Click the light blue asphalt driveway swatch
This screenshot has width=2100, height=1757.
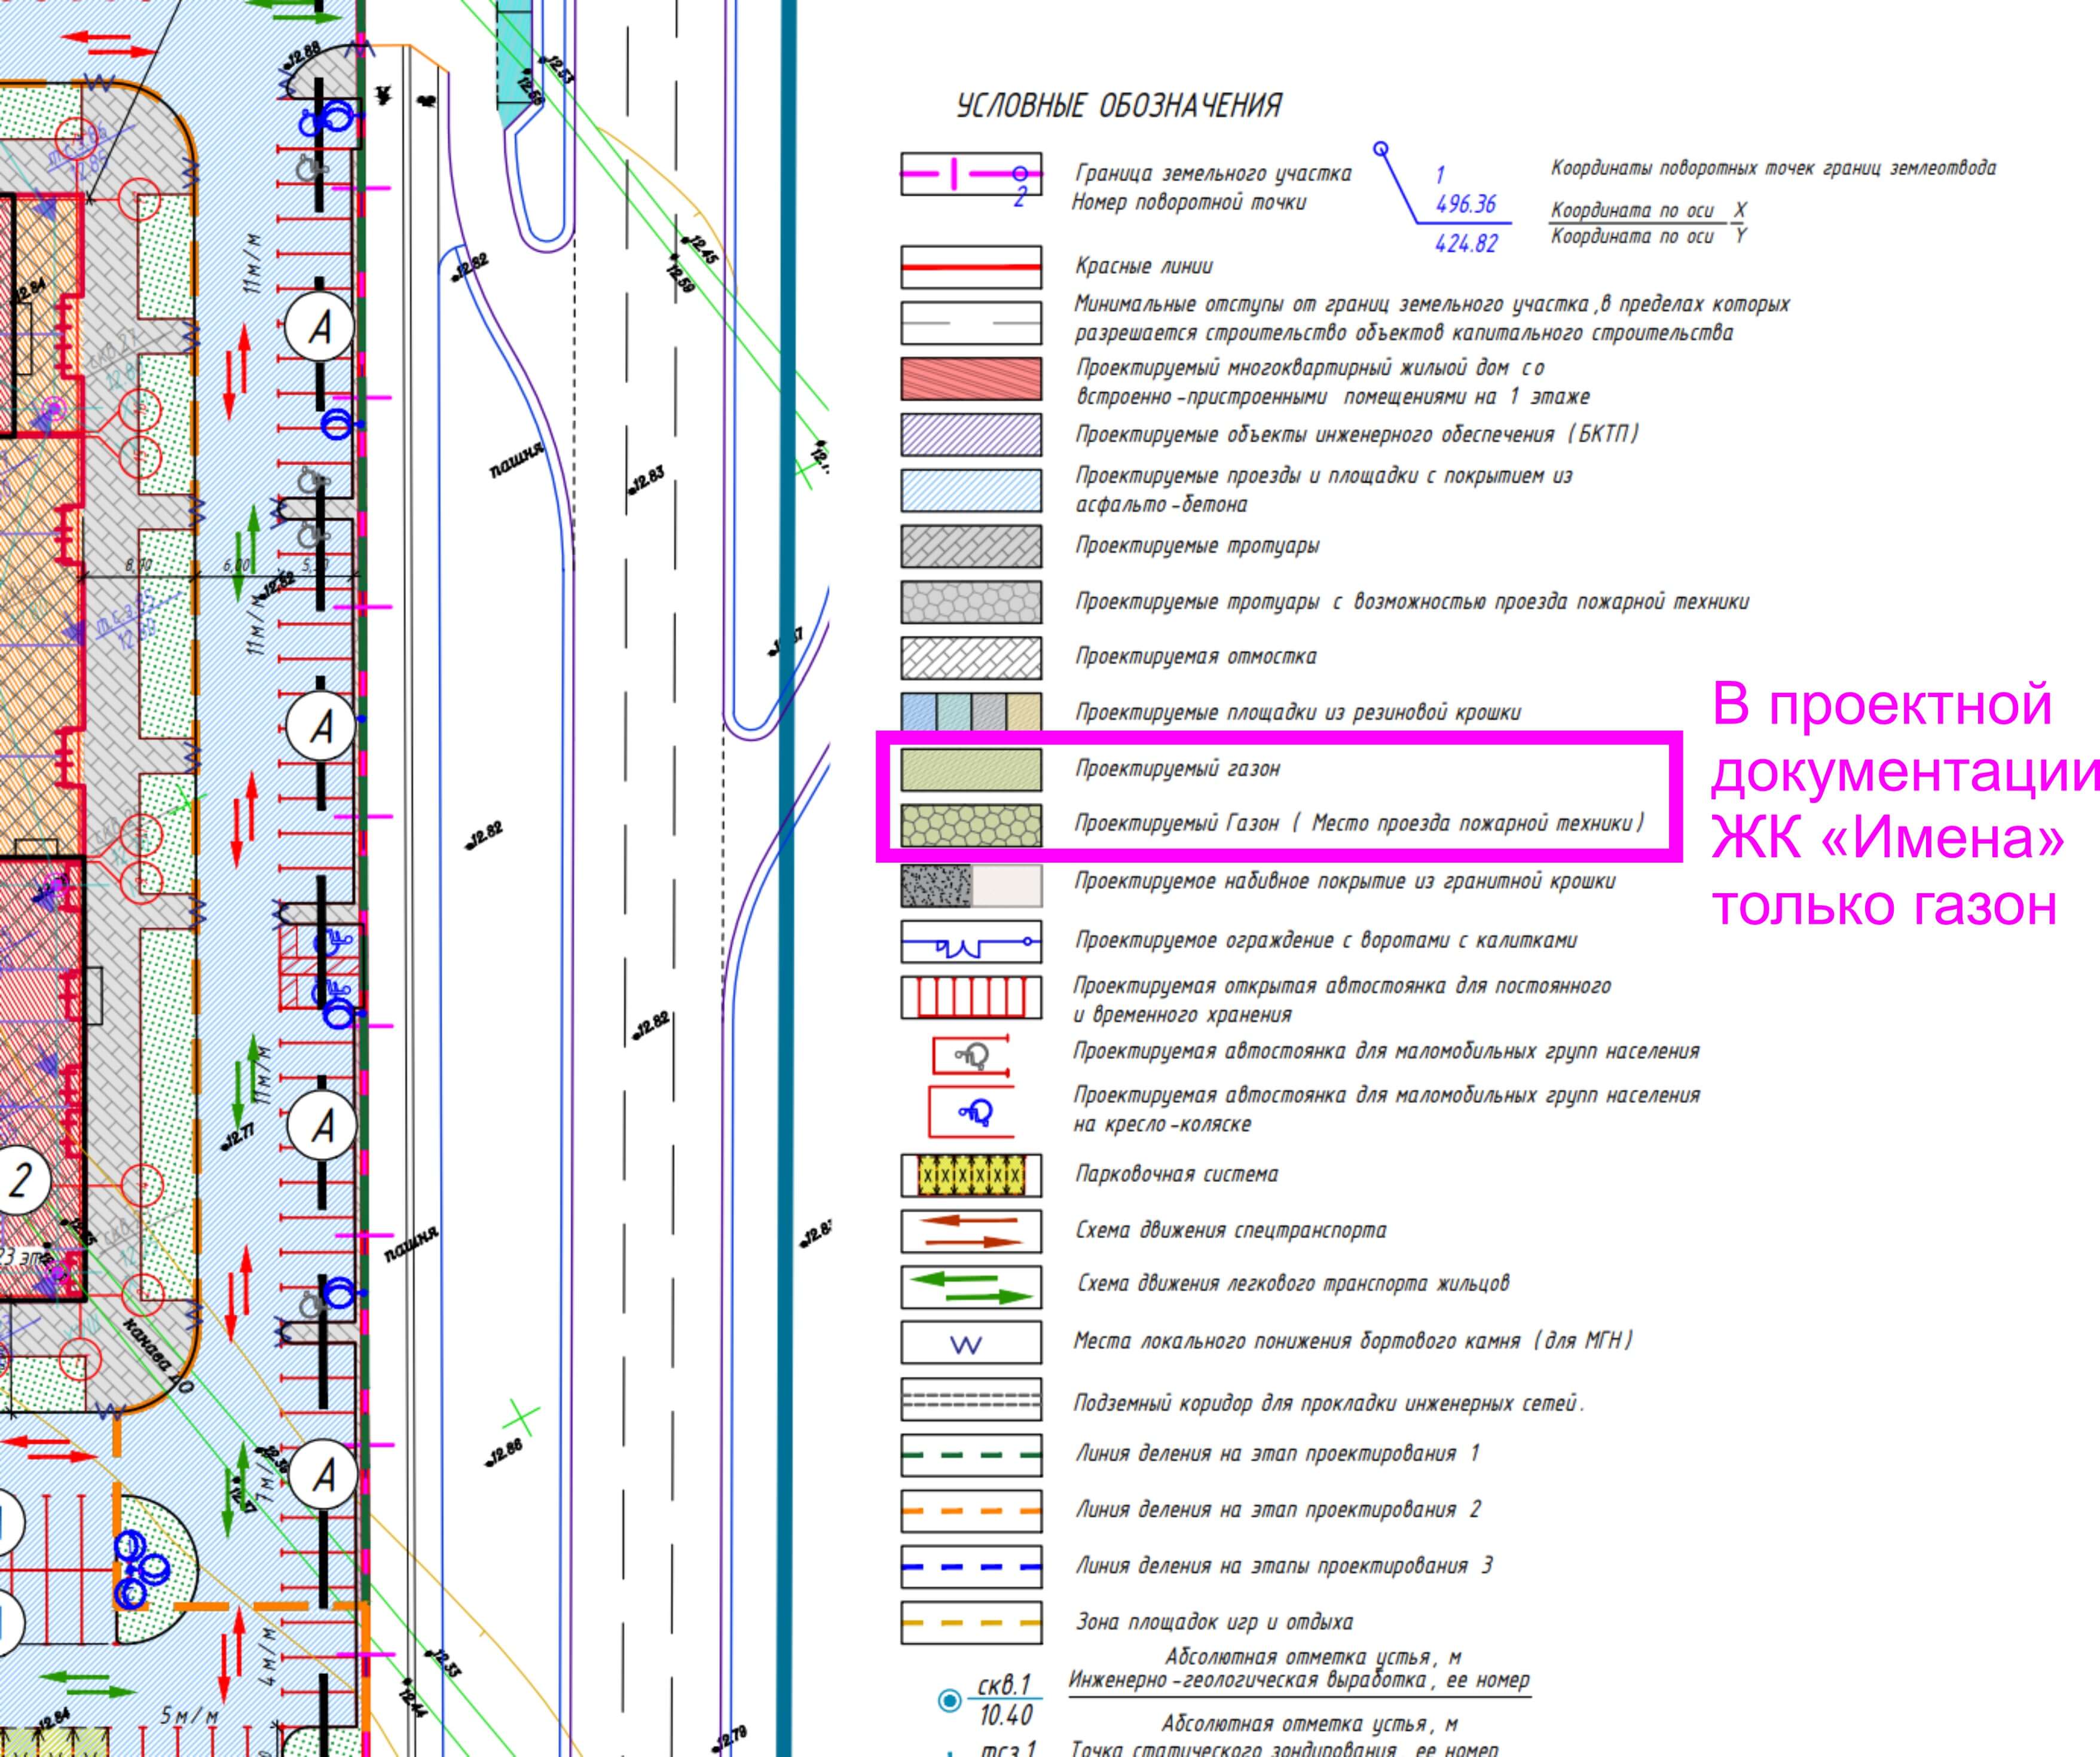click(971, 491)
